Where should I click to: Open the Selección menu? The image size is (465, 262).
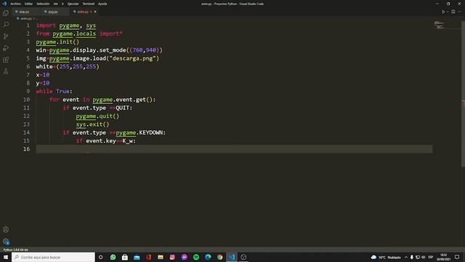coord(43,4)
